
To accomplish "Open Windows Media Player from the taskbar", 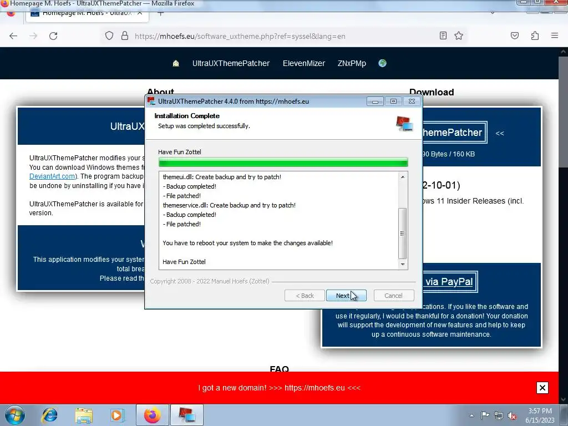I will tap(116, 415).
